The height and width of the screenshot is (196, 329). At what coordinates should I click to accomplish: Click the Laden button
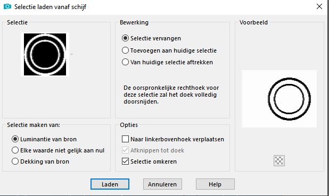tap(110, 184)
